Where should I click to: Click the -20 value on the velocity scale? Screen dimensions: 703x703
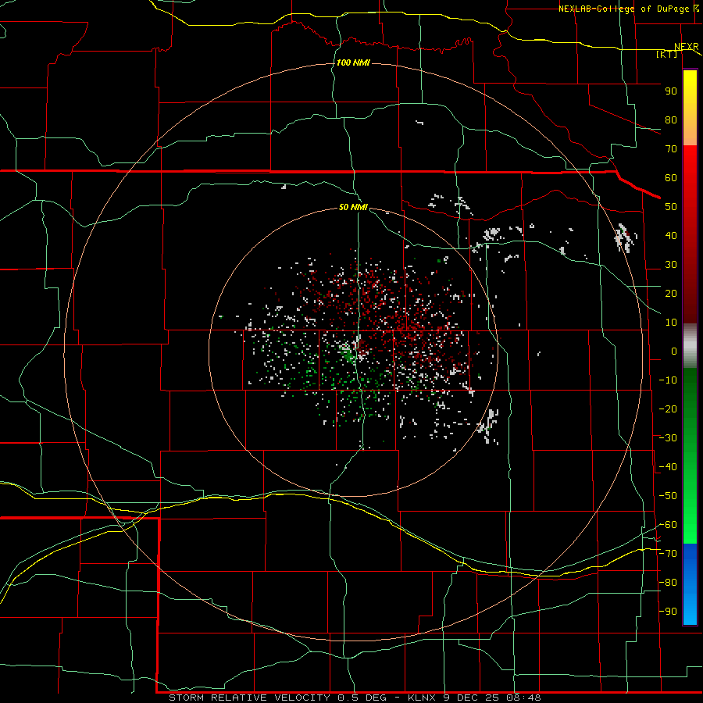click(668, 409)
